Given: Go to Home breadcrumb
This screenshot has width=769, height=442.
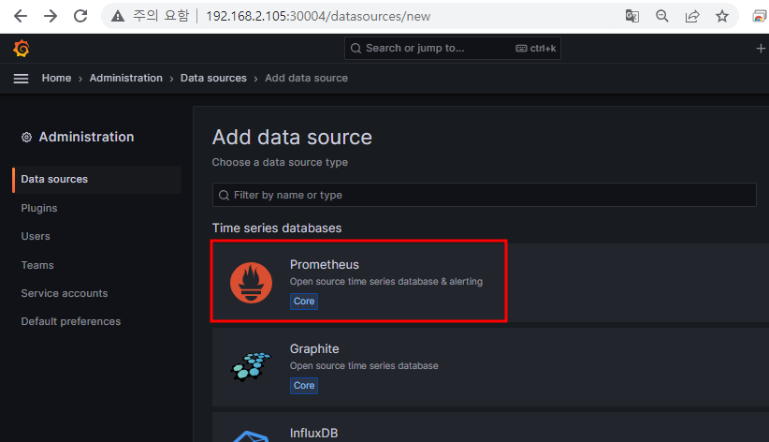Looking at the screenshot, I should click(56, 78).
